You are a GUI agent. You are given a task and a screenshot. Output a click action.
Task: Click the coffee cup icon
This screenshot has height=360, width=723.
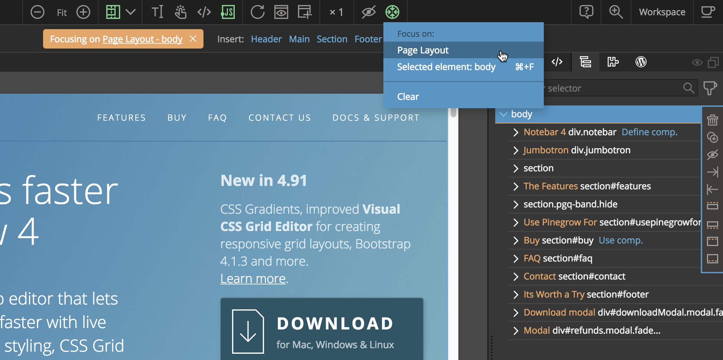pyautogui.click(x=708, y=12)
